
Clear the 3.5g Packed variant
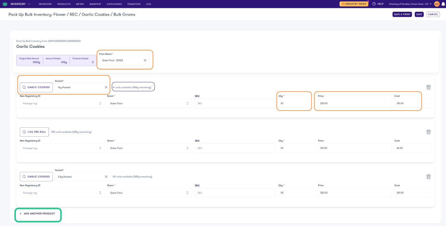[106, 176]
